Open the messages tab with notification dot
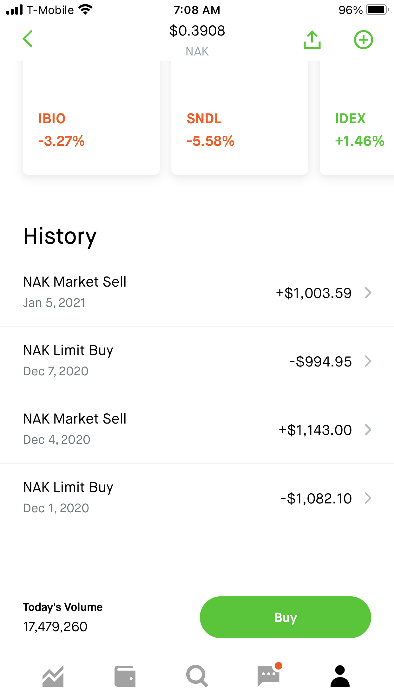Viewport: 394px width, 700px height. [269, 675]
